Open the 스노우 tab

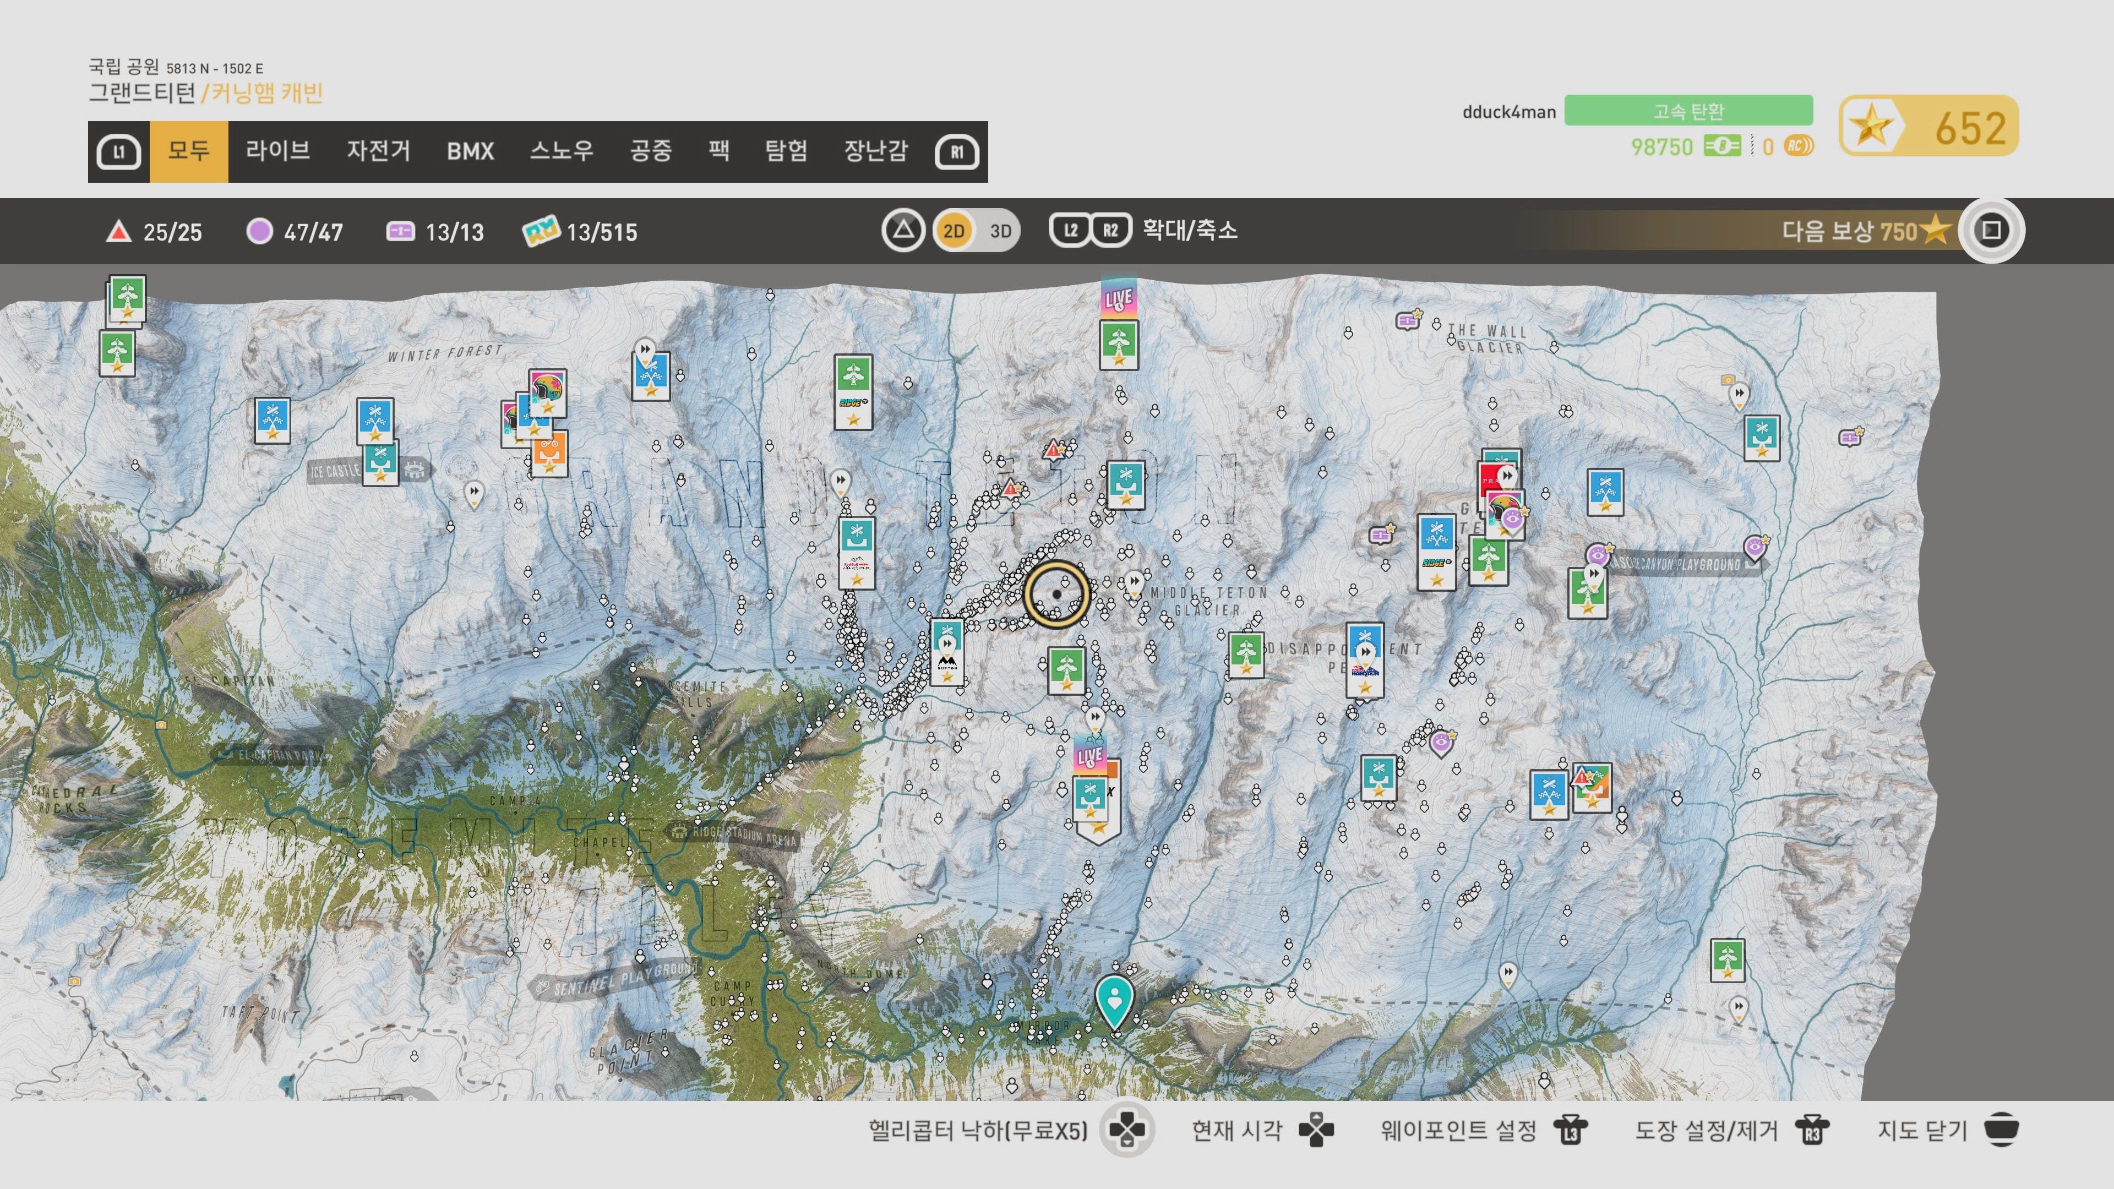[x=562, y=151]
